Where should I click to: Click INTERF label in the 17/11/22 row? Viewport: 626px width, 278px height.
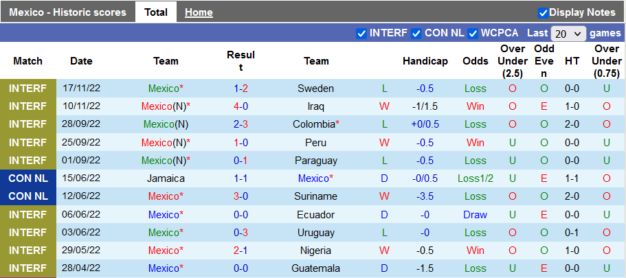(28, 89)
